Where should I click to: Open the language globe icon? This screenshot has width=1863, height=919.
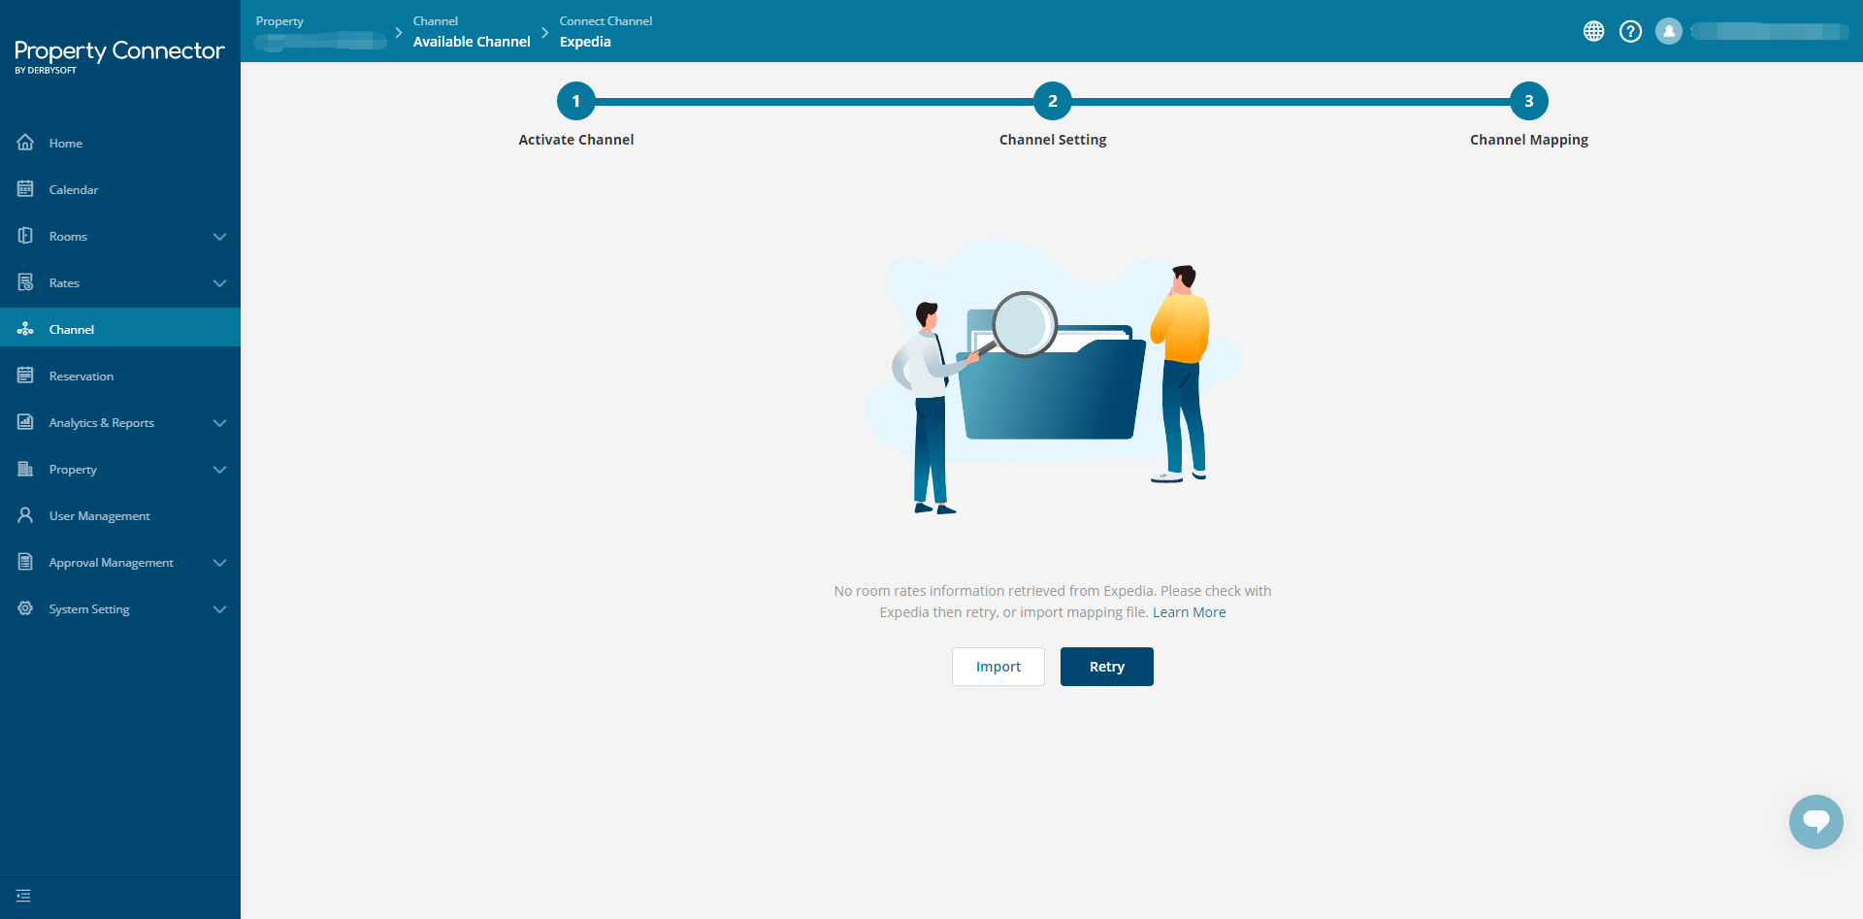coord(1593,31)
